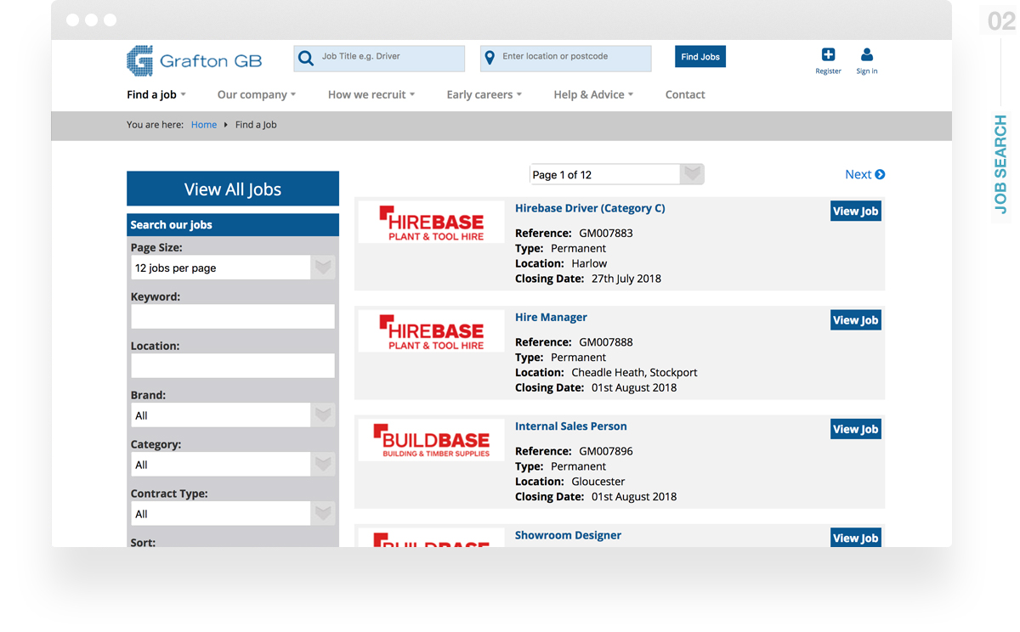
Task: Select the Gloucester location text
Action: pos(598,482)
